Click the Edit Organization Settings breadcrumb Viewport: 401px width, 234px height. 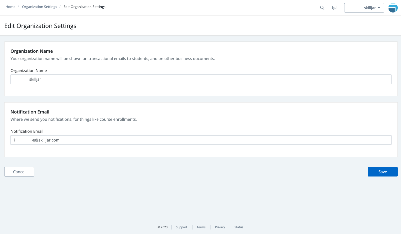pos(84,7)
